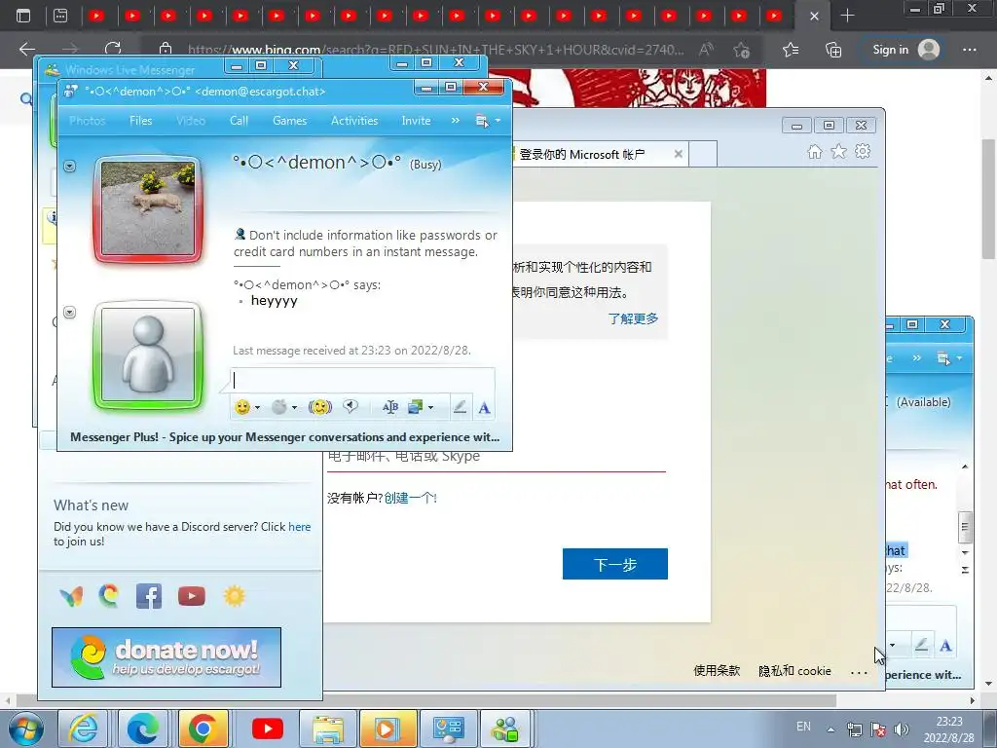
Task: Click the message input box in demon chat
Action: pos(362,381)
